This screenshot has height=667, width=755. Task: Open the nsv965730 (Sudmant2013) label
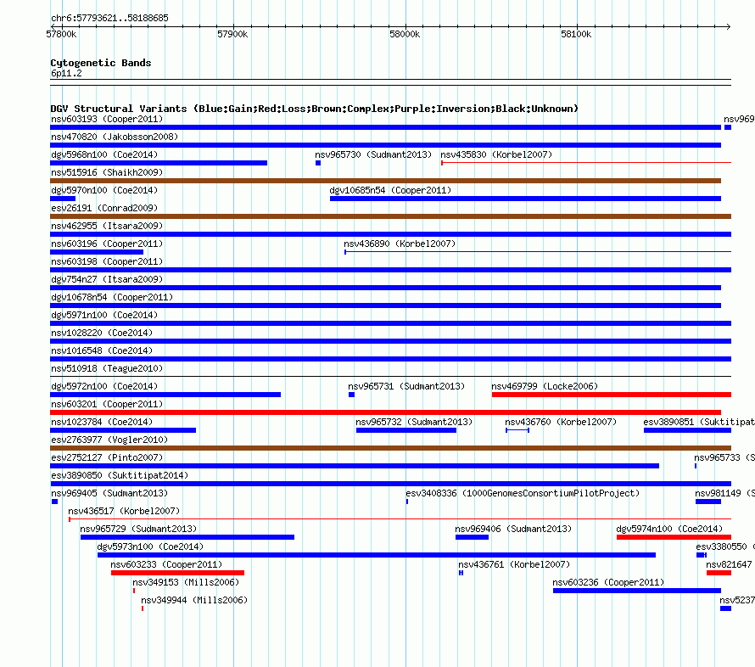373,154
